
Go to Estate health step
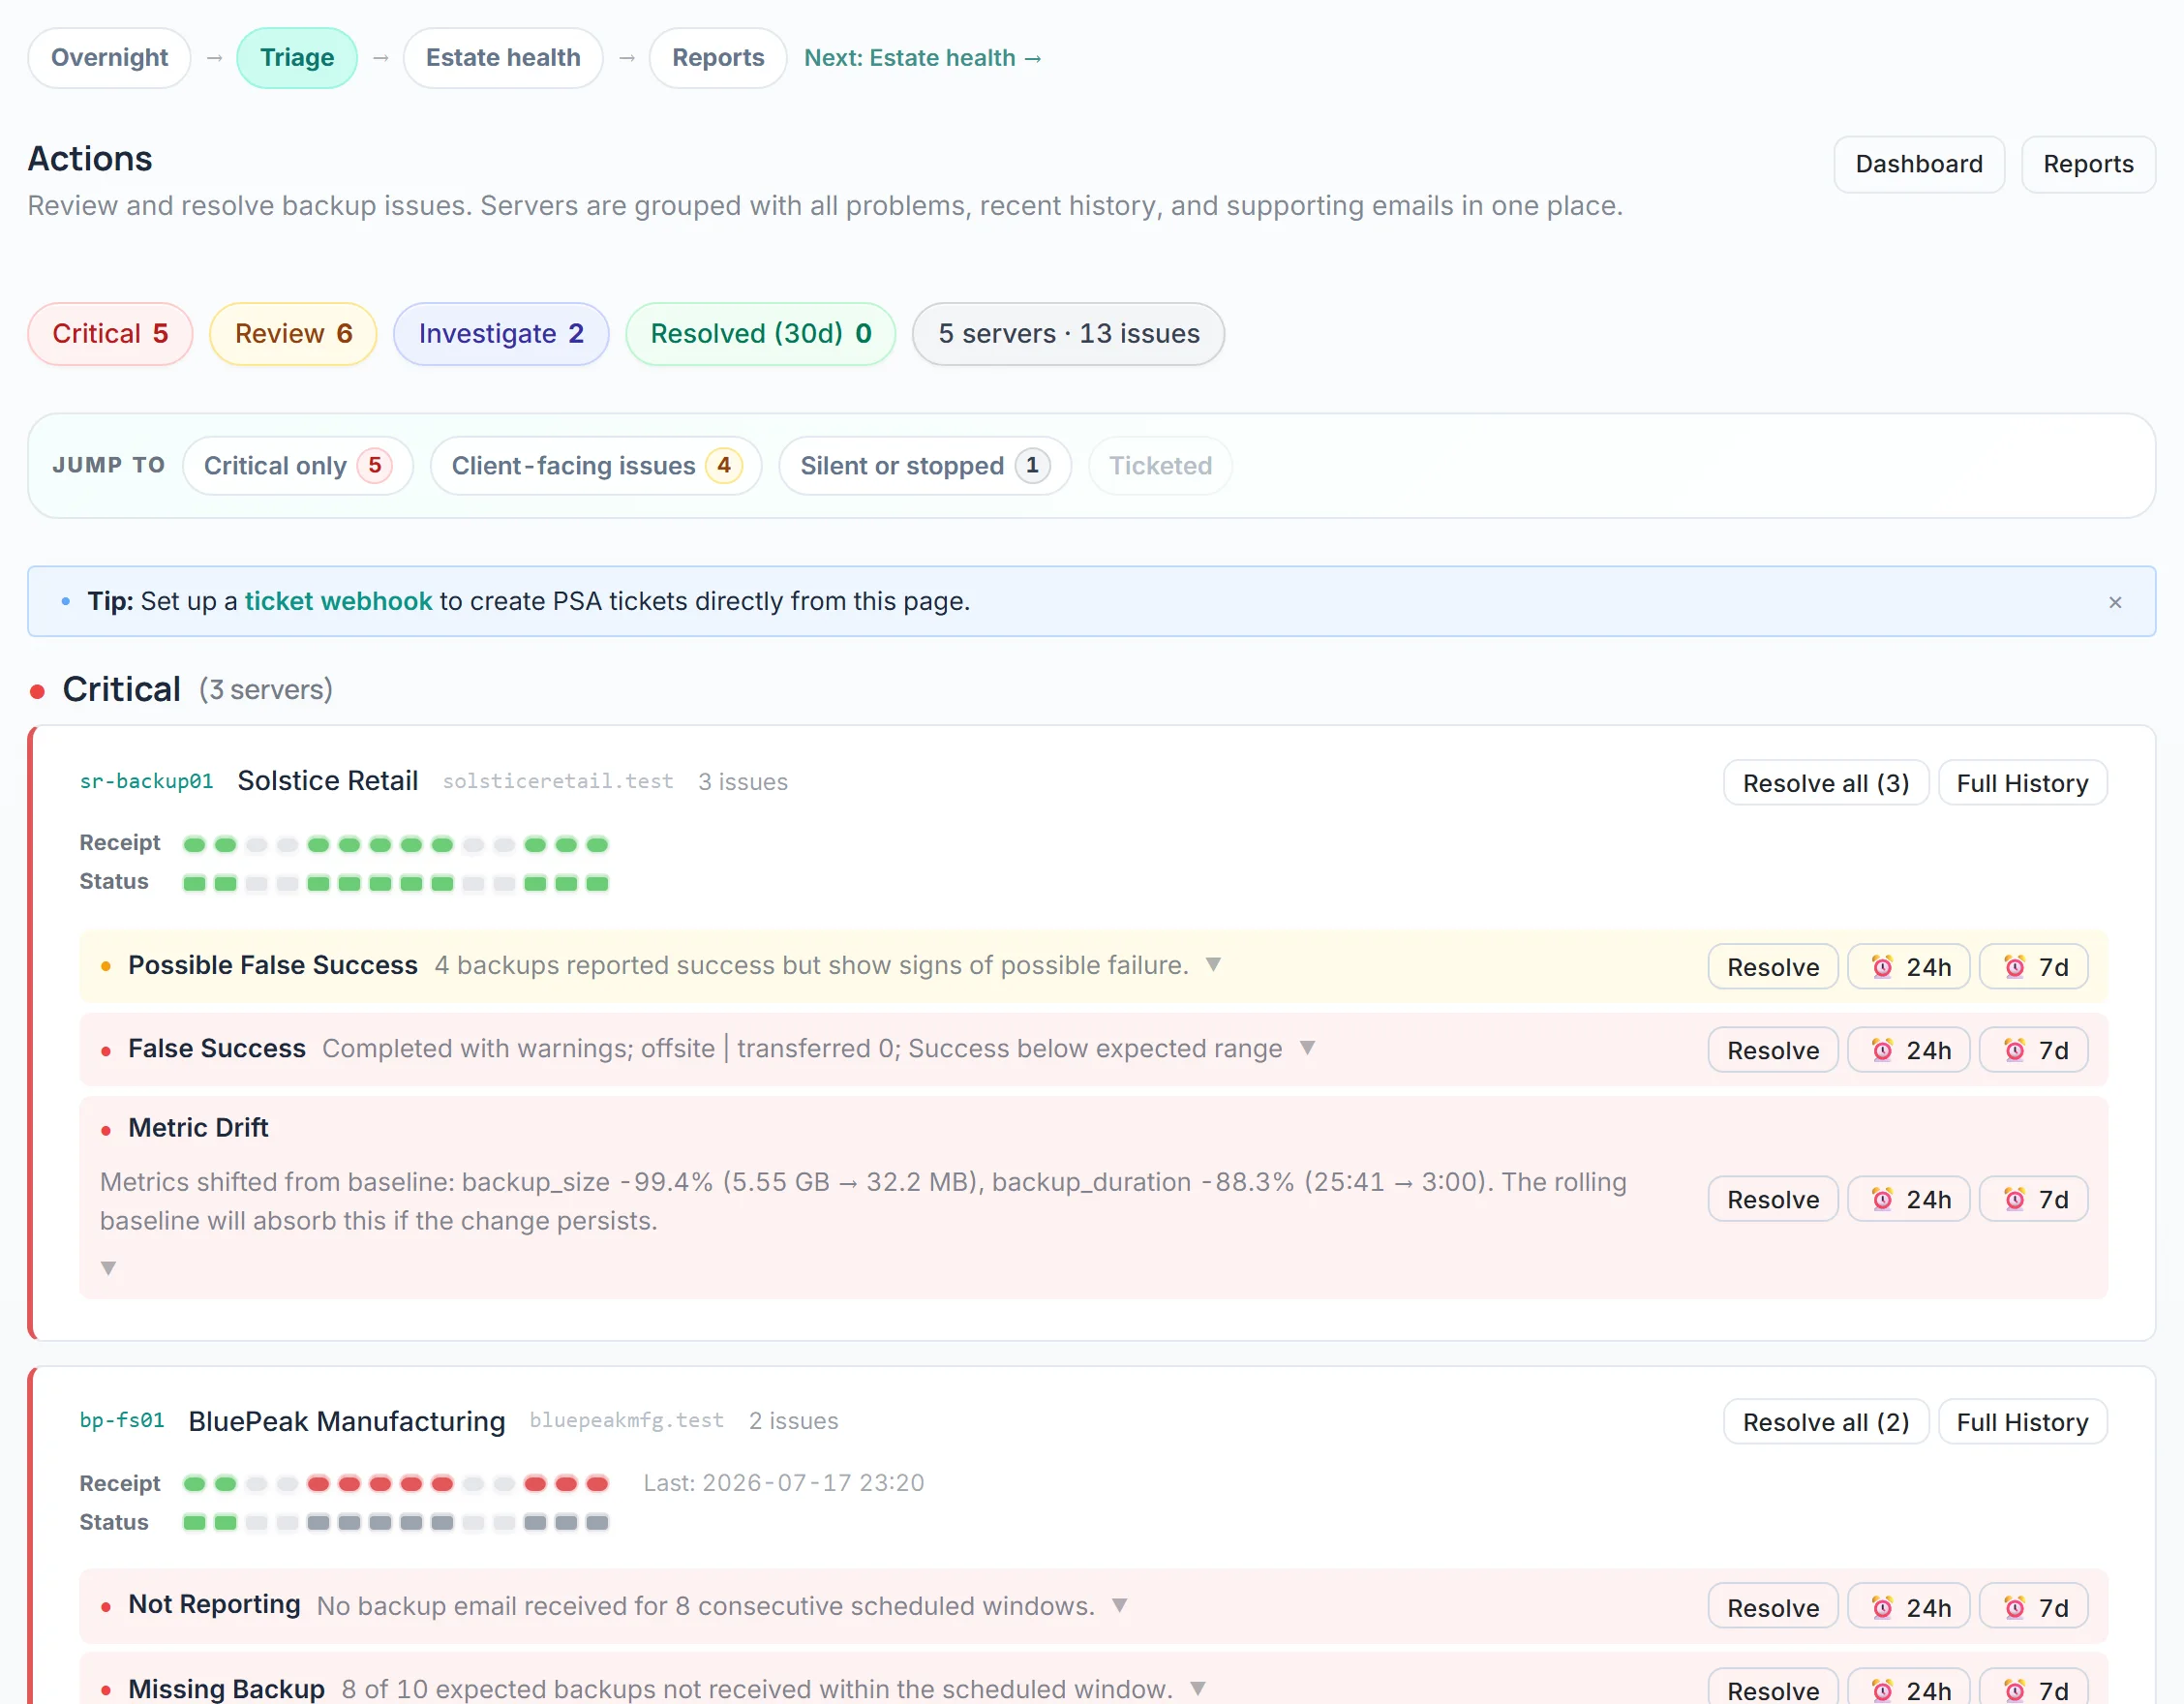click(x=503, y=58)
